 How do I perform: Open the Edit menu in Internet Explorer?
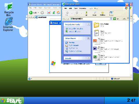35,8
